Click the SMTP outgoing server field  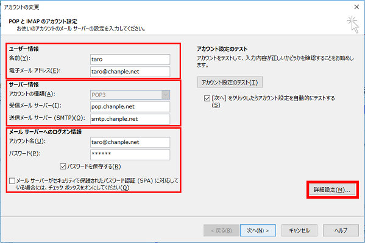coord(130,119)
